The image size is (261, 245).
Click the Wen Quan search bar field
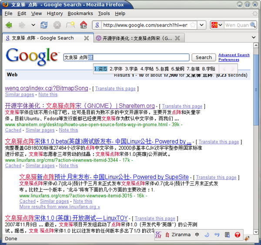pos(237,25)
